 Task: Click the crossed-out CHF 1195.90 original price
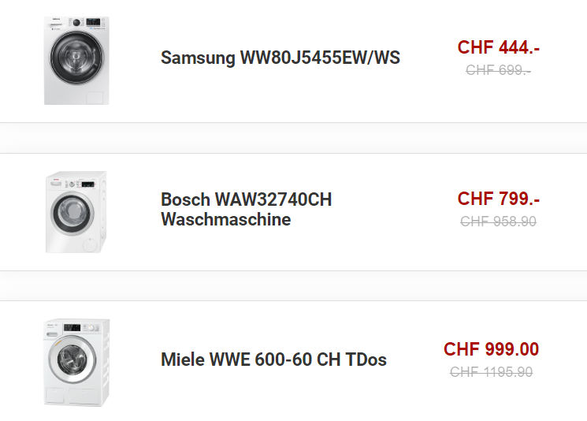(491, 372)
